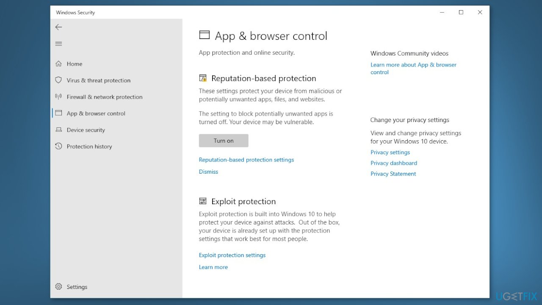Click the App & browser control sidebar icon

[58, 113]
